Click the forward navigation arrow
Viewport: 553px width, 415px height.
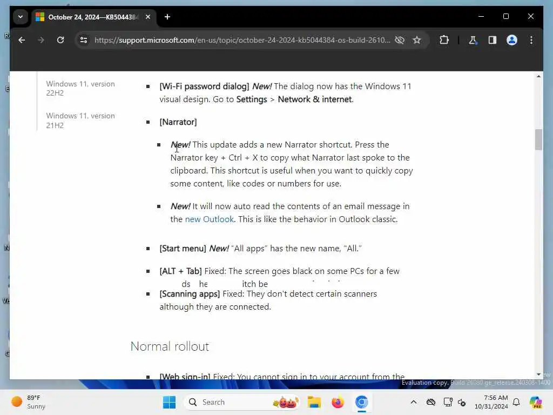tap(41, 40)
